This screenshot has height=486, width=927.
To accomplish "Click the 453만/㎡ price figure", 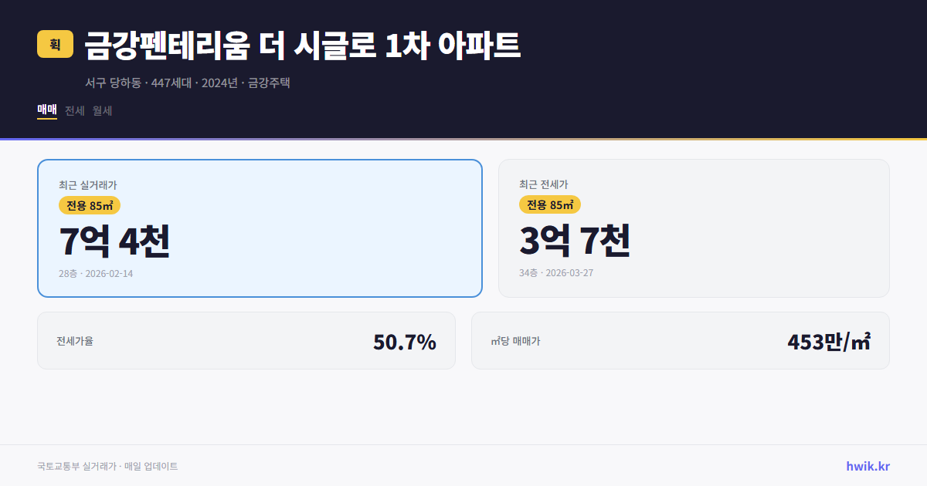I will click(x=829, y=340).
